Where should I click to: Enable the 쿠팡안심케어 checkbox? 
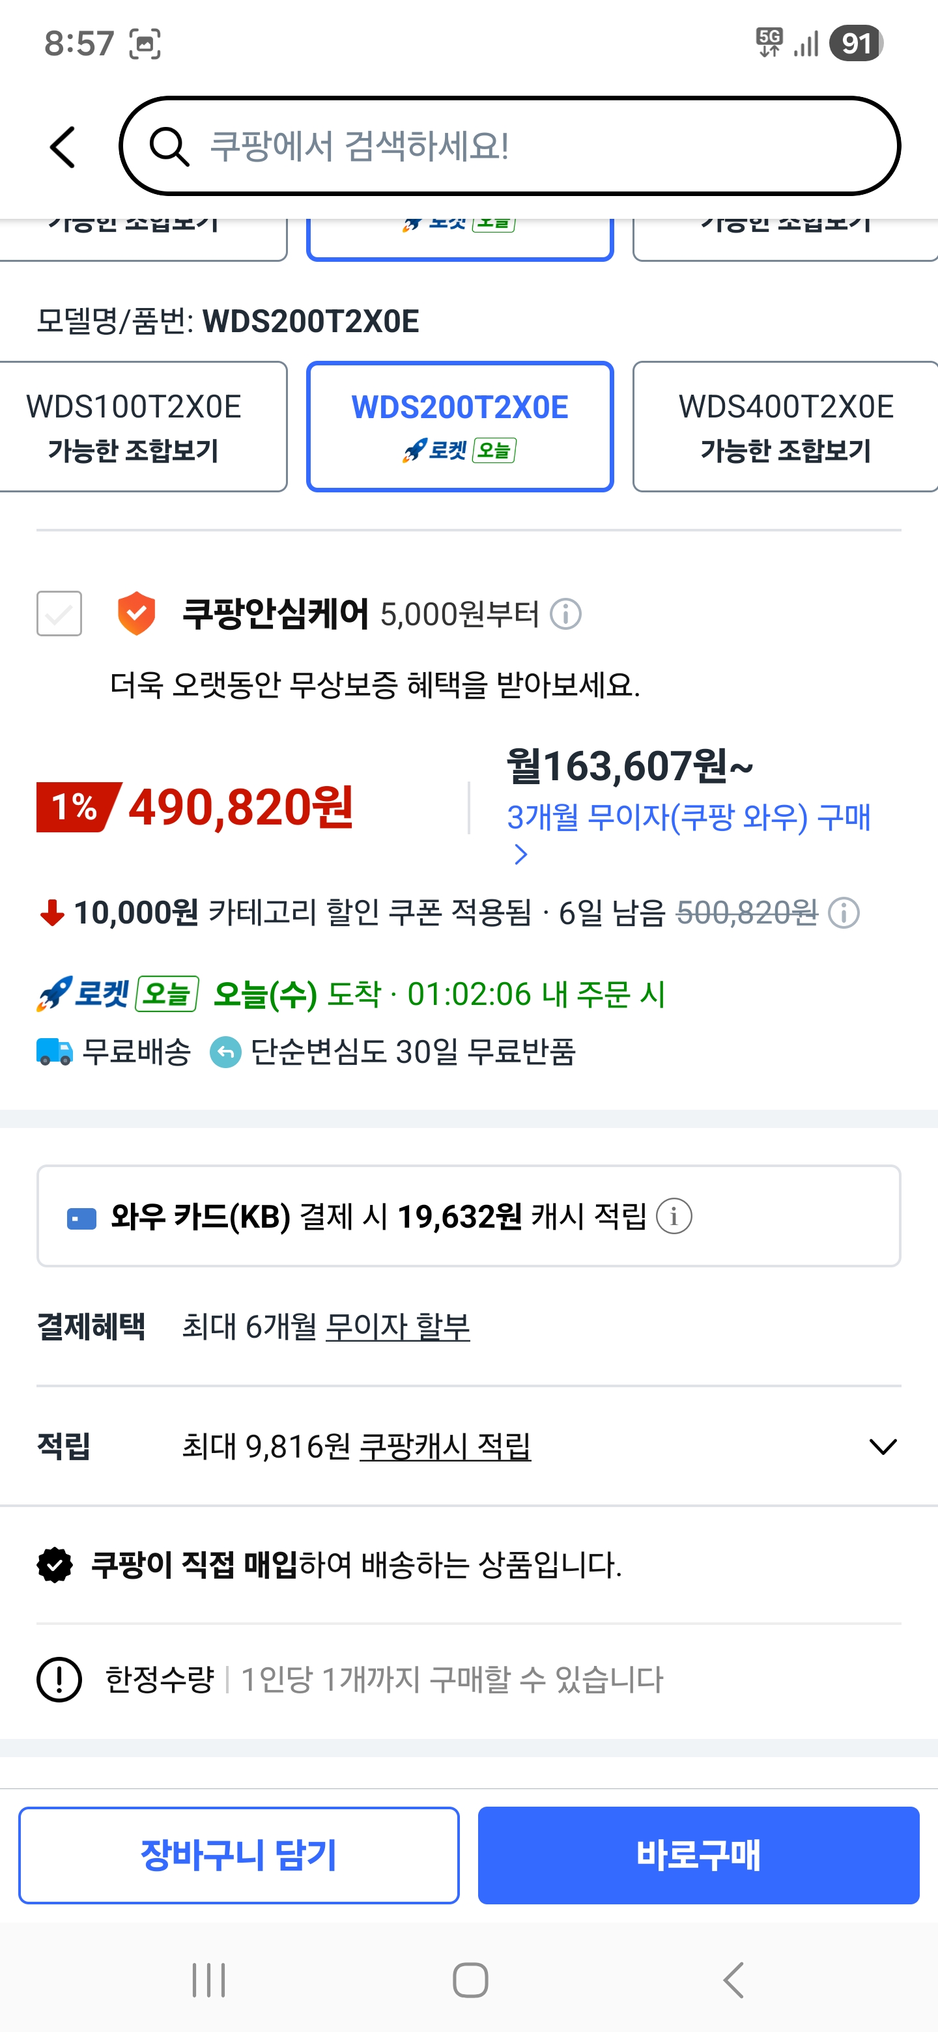point(59,614)
